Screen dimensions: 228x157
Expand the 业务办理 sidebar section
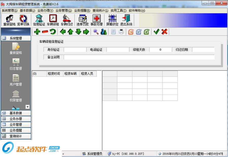pos(16,119)
